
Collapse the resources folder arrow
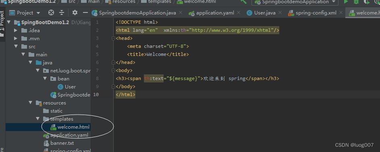[31, 103]
